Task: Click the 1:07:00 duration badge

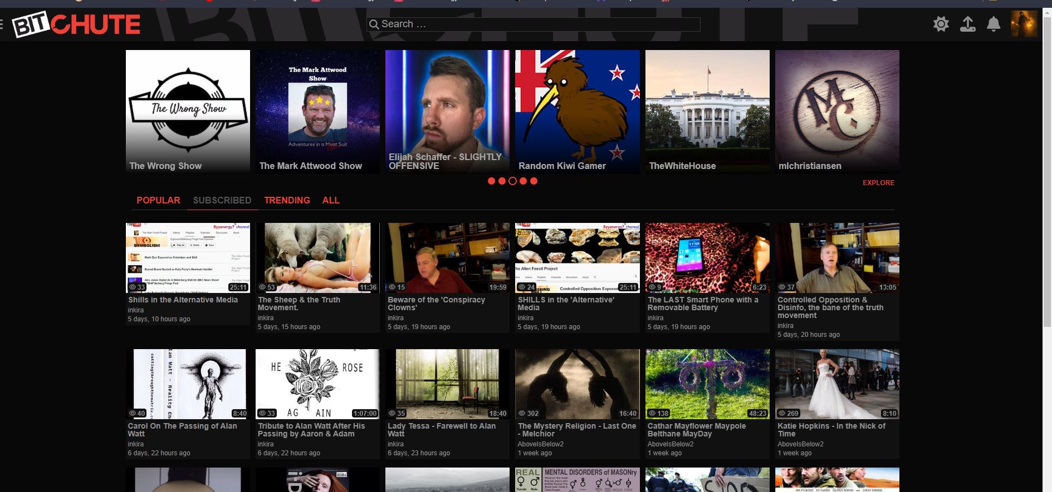Action: (365, 414)
